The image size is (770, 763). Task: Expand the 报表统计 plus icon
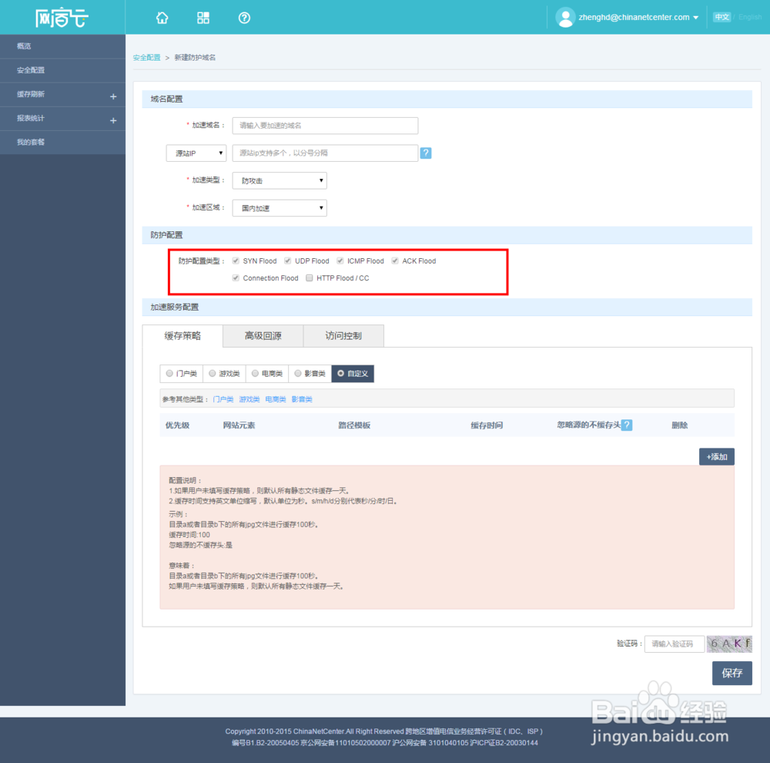click(x=113, y=120)
